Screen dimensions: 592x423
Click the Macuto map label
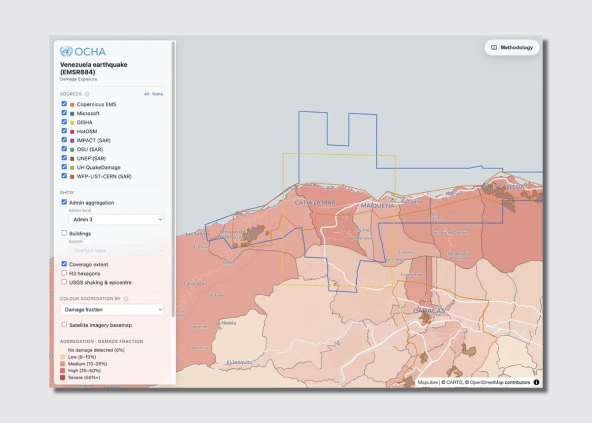point(454,194)
